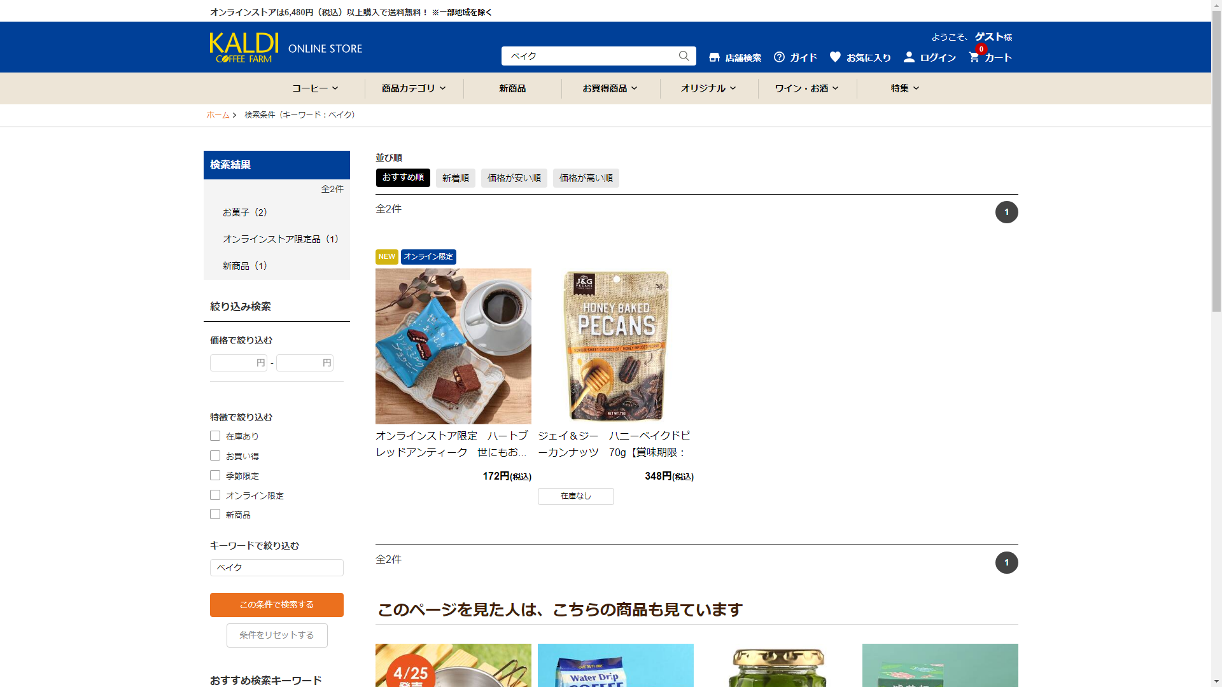Toggle the オンライン限定 checkbox
The image size is (1222, 687).
coord(215,495)
